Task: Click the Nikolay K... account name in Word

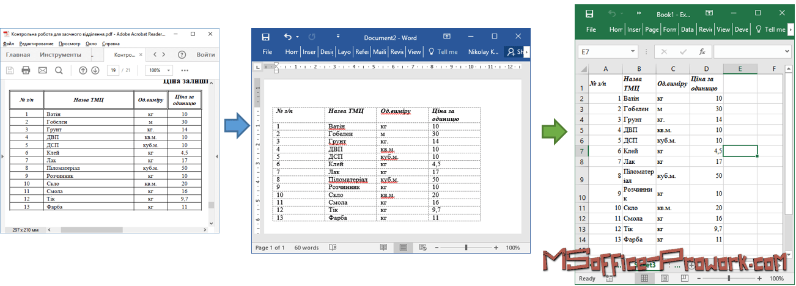Action: tap(483, 52)
